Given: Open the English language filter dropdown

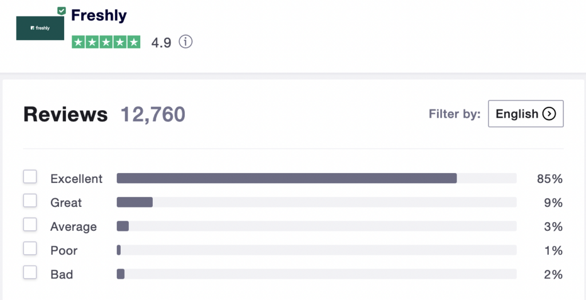Looking at the screenshot, I should coord(525,114).
